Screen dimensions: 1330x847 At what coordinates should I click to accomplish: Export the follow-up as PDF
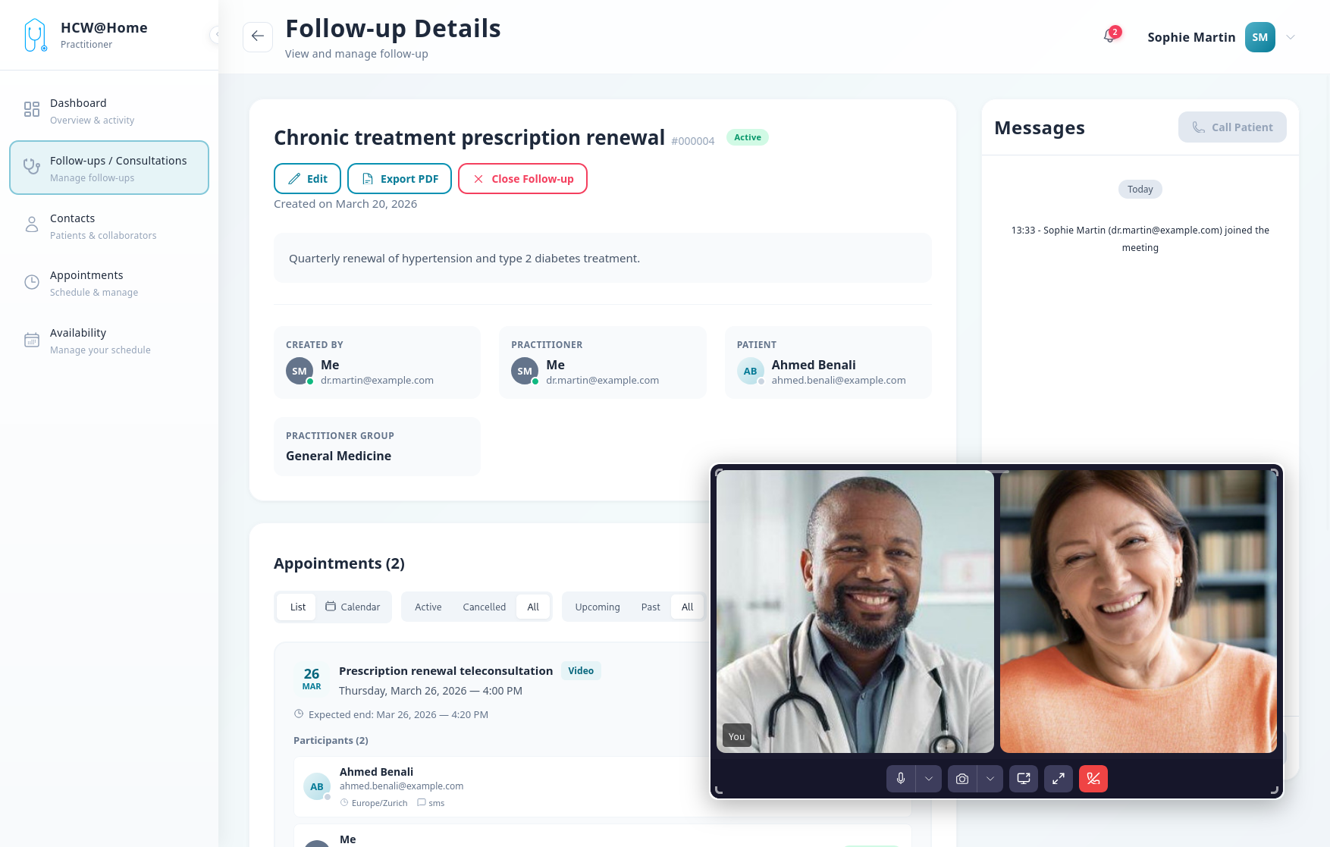tap(400, 179)
